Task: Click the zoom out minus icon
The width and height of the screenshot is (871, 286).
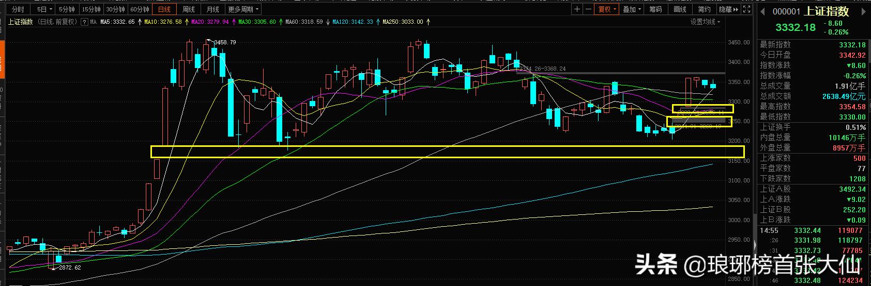Action: (x=588, y=9)
